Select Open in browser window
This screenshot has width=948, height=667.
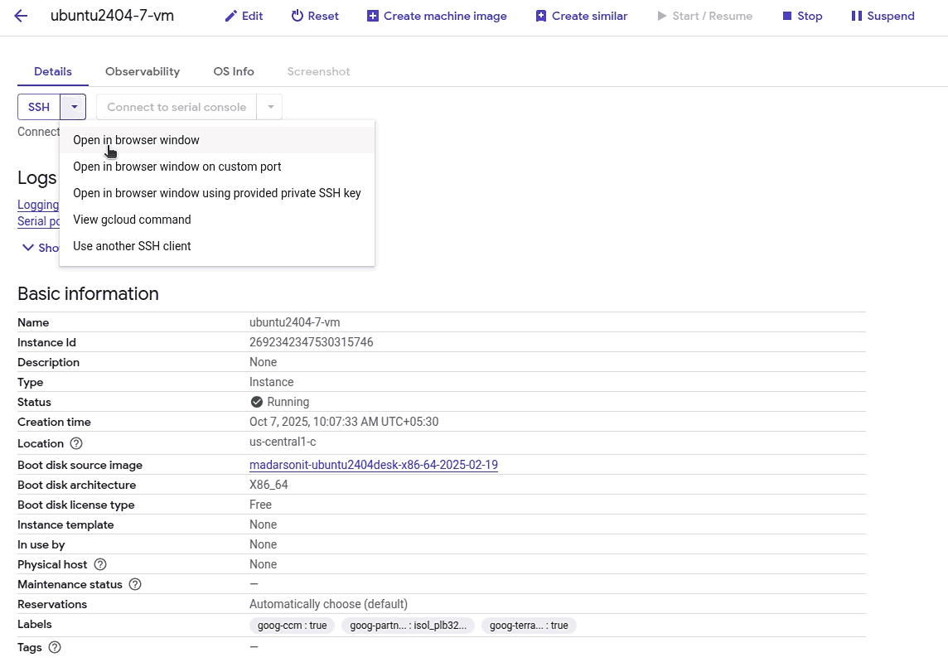point(136,140)
